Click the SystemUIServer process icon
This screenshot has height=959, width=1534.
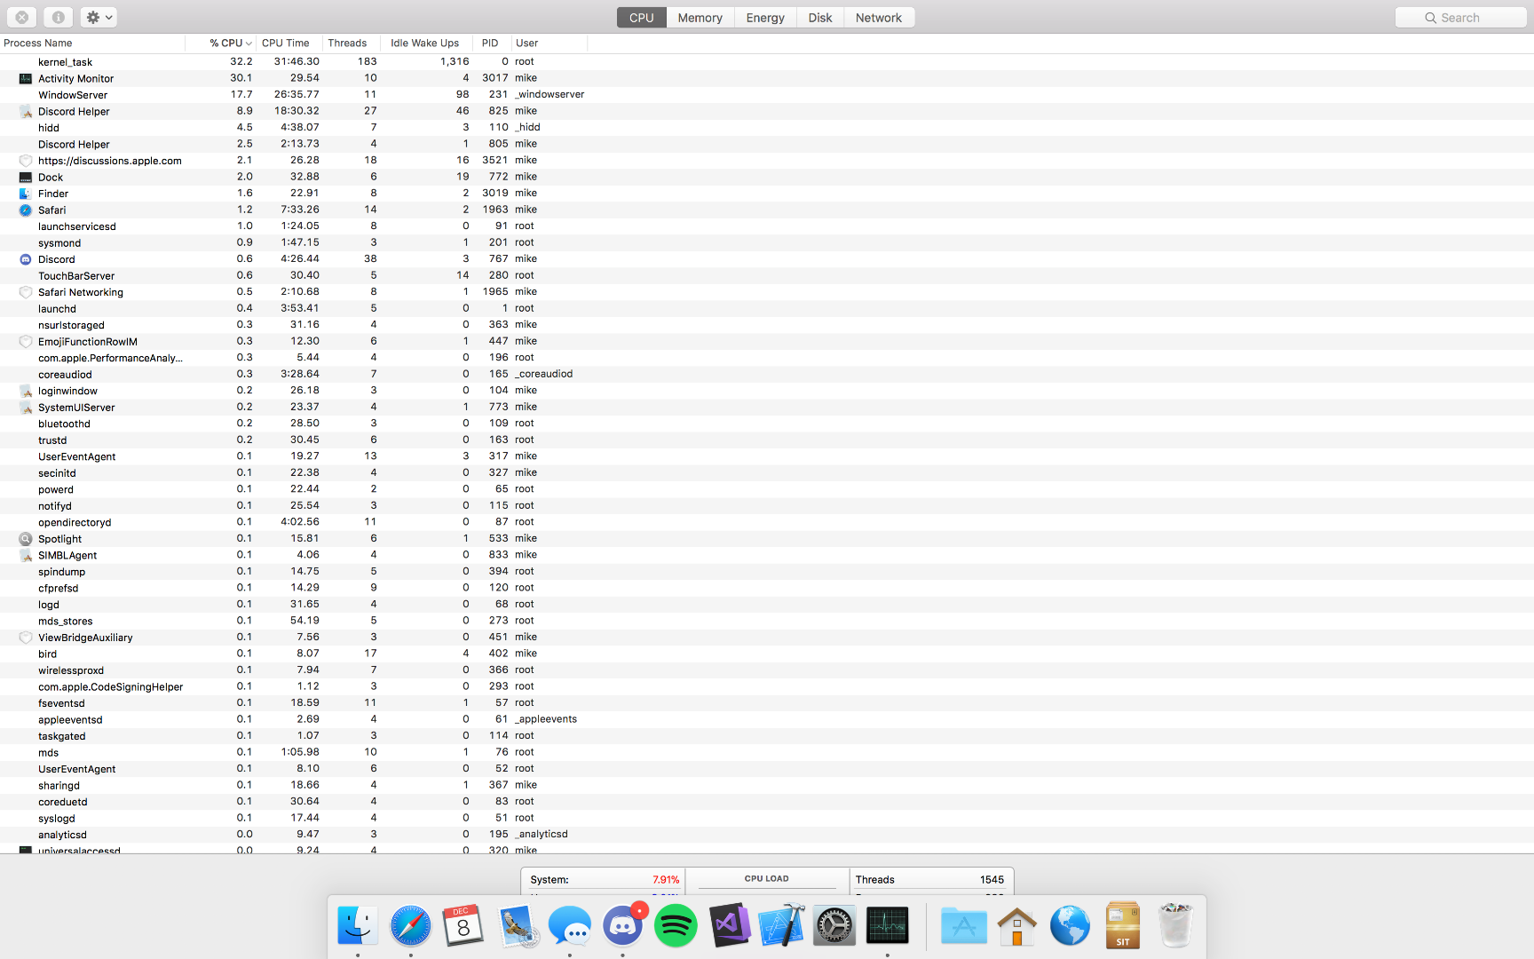[26, 407]
